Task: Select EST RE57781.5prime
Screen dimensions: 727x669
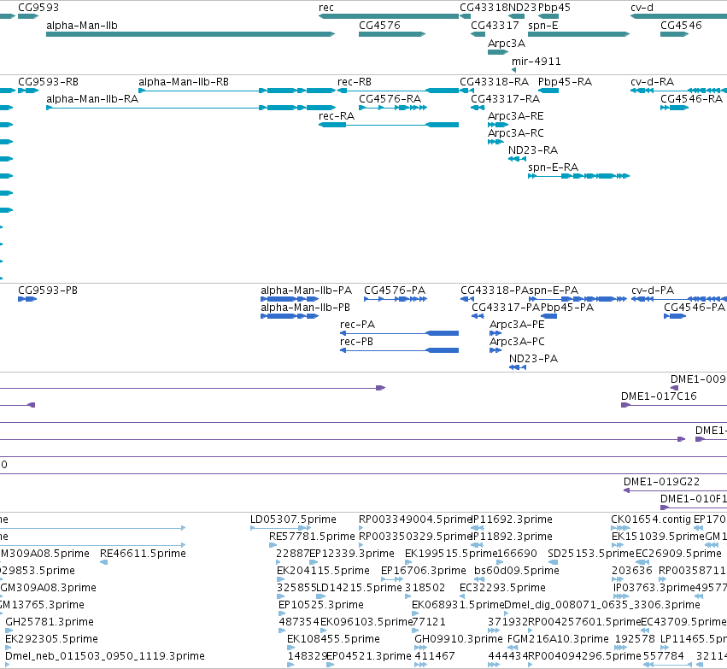Action: tap(312, 537)
